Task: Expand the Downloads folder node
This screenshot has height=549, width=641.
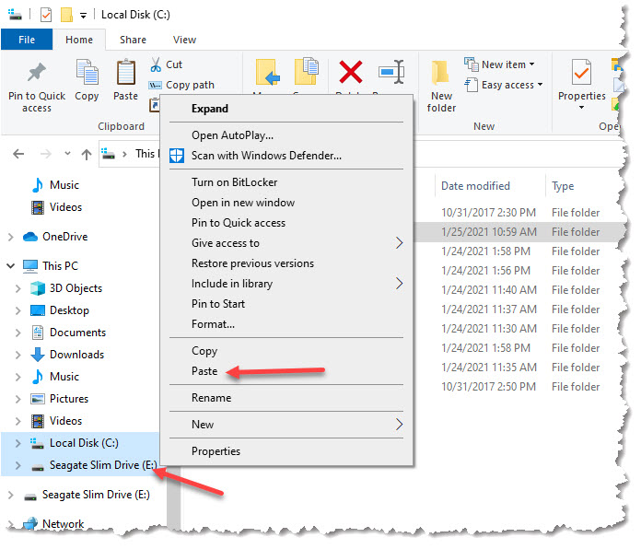Action: [17, 355]
